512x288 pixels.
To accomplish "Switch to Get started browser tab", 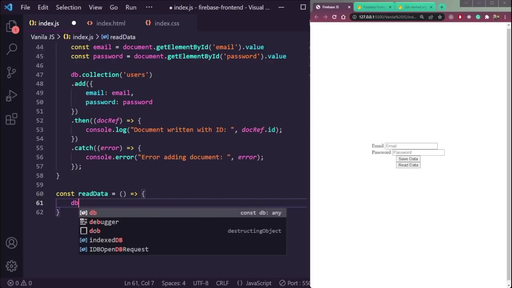I will click(415, 7).
